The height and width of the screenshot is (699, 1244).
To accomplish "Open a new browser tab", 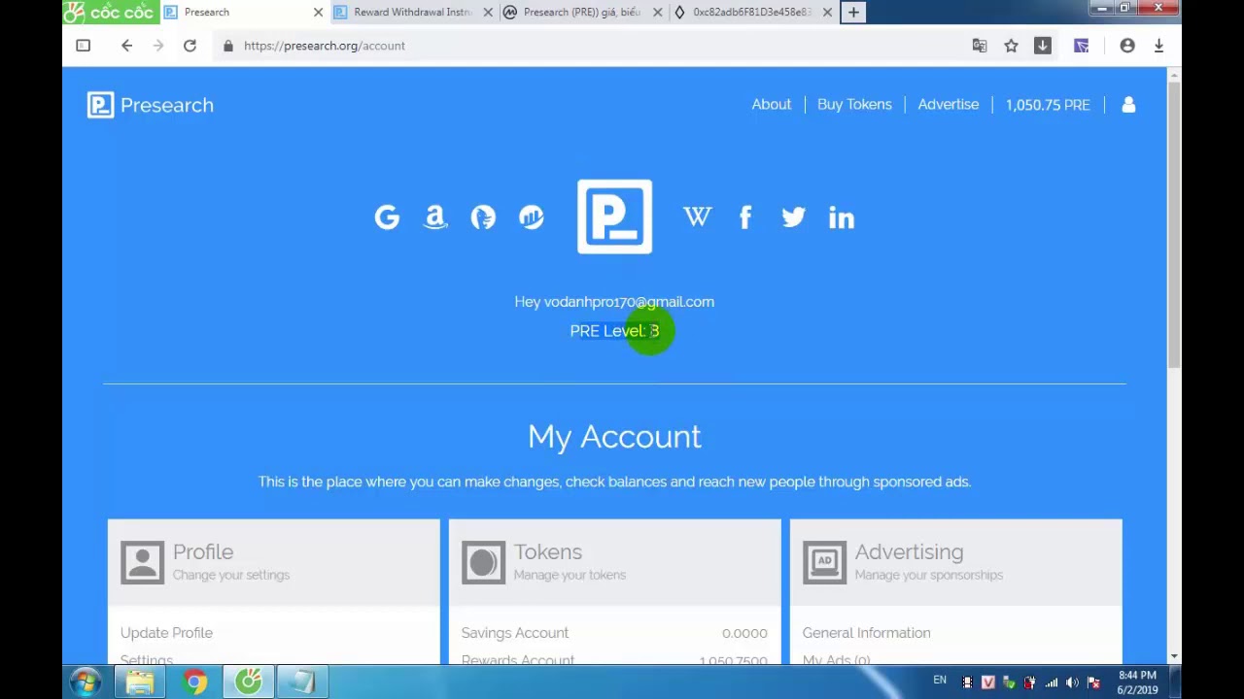I will coord(853,12).
